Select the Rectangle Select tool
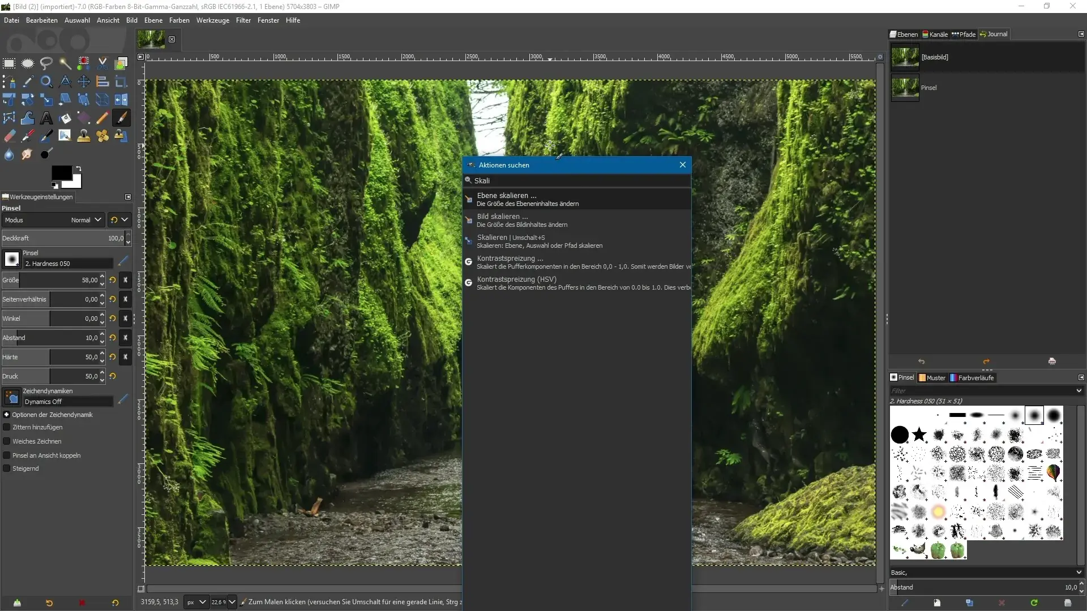The height and width of the screenshot is (611, 1087). [9, 63]
